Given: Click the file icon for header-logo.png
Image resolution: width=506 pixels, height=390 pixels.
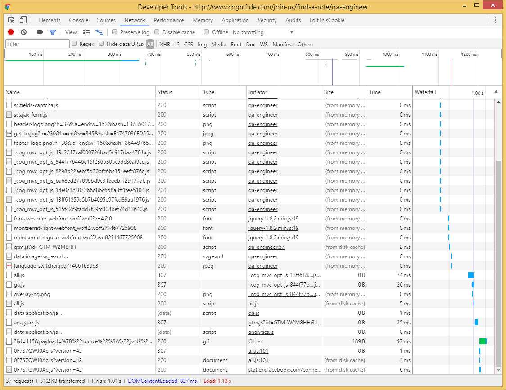Looking at the screenshot, I should (x=9, y=124).
